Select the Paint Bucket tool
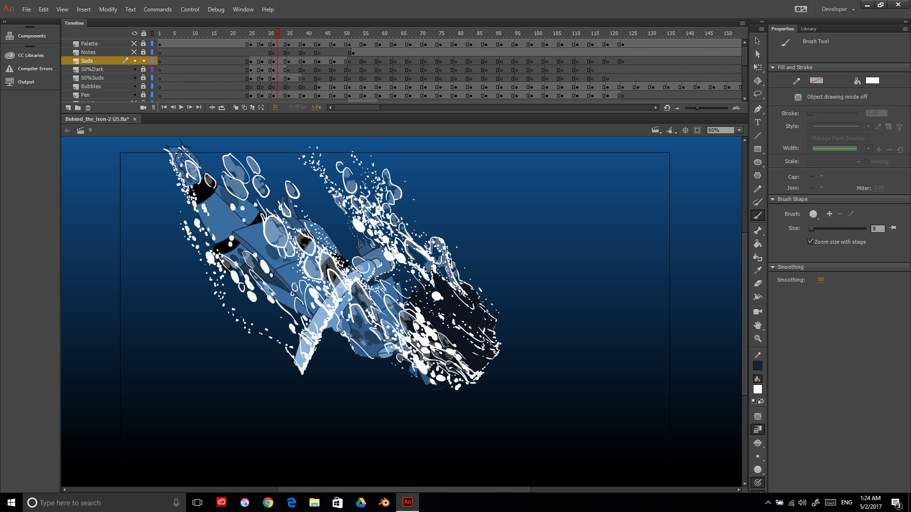The width and height of the screenshot is (911, 512). pyautogui.click(x=758, y=244)
